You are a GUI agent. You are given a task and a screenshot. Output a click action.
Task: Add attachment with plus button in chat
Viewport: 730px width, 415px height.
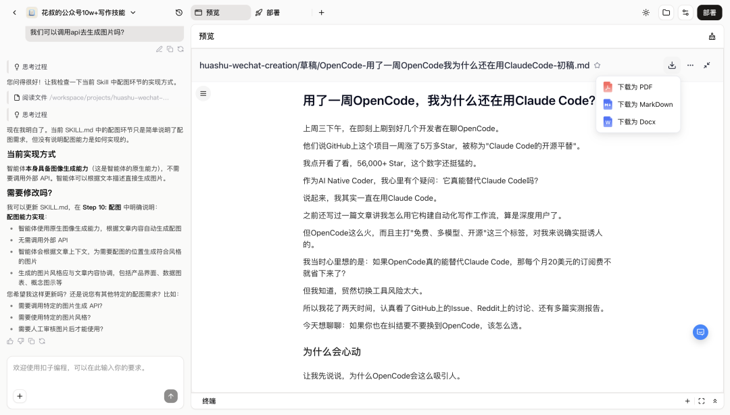(20, 396)
